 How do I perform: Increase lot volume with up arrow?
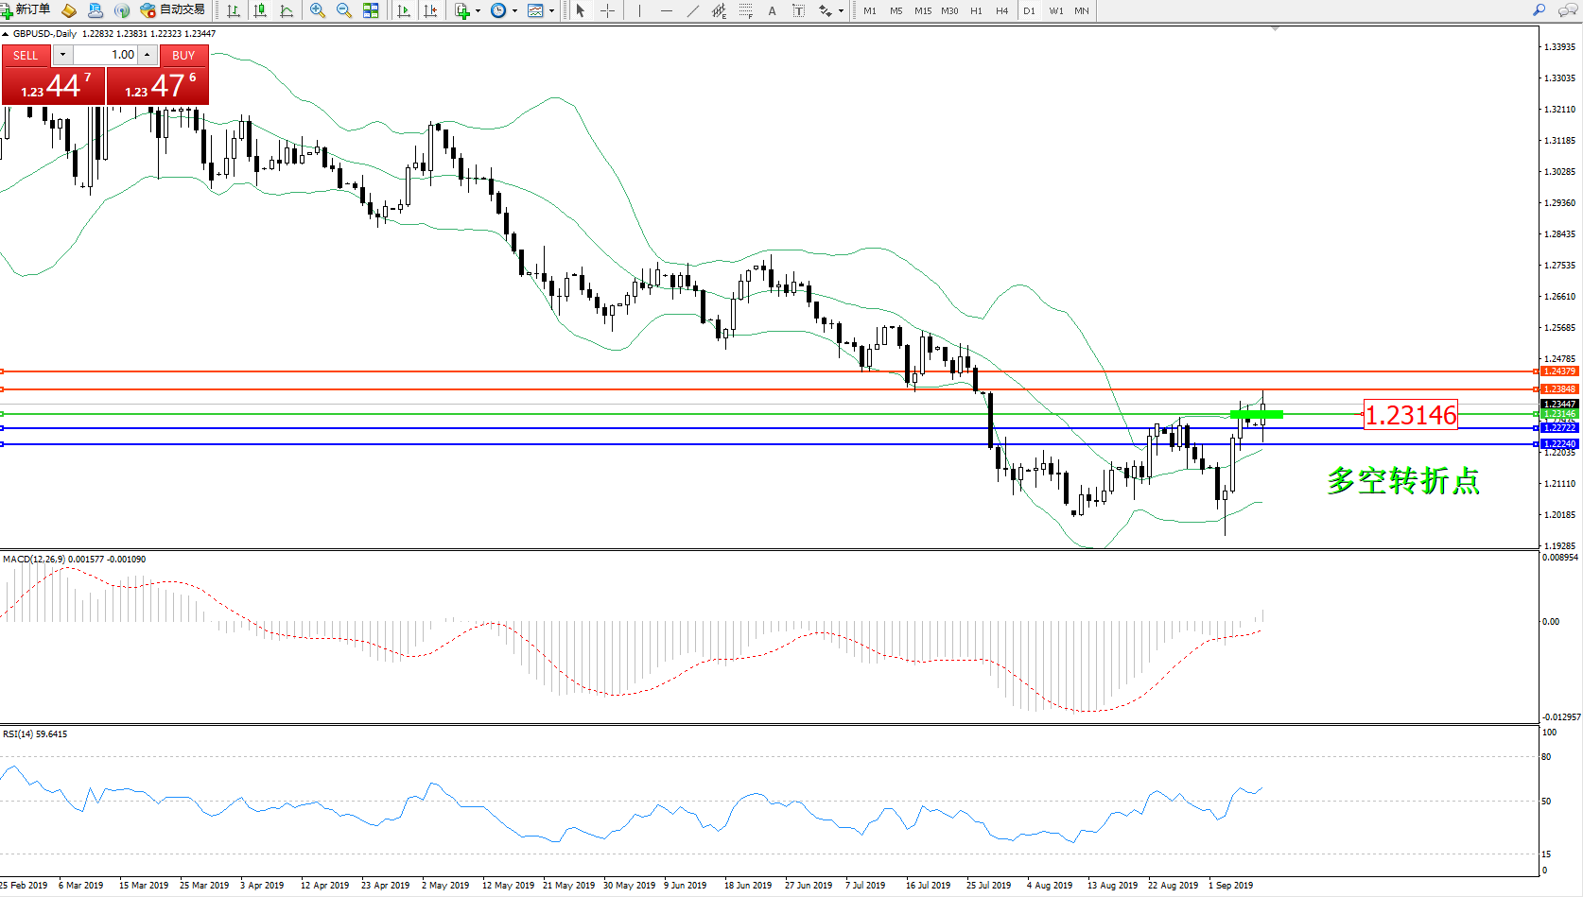coord(148,55)
